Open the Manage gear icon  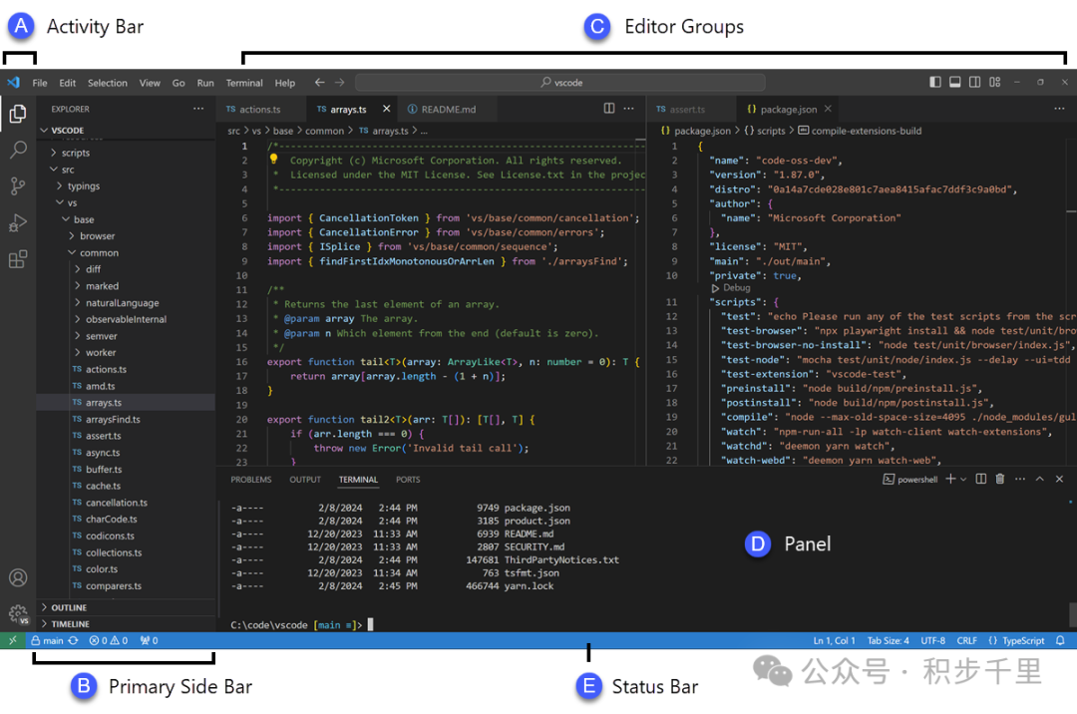(18, 613)
